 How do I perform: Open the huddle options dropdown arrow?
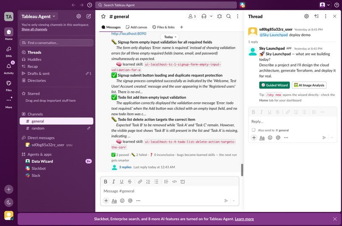point(211,17)
